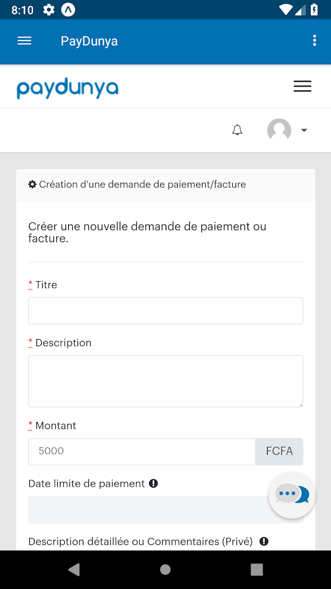Image resolution: width=331 pixels, height=589 pixels.
Task: Click the Montant amount field
Action: [142, 452]
